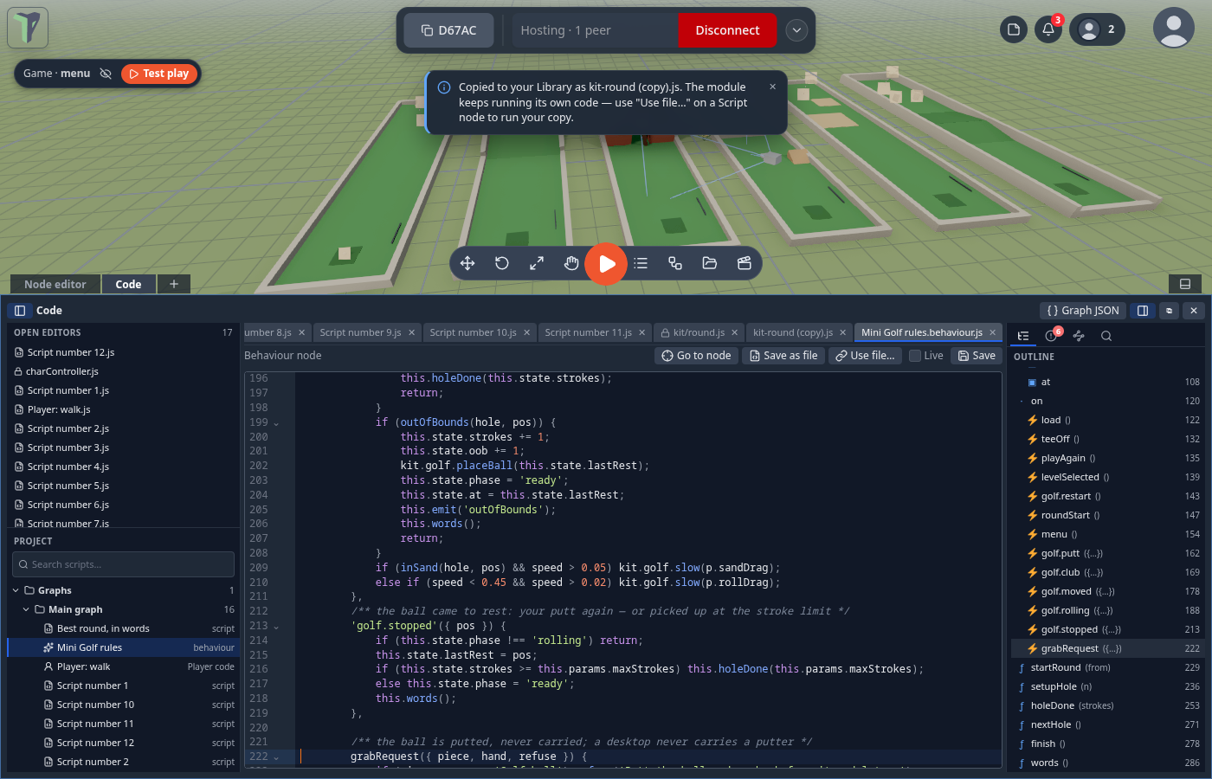Viewport: 1212px width, 779px height.
Task: Switch to the Script number 10.js tab
Action: click(x=480, y=332)
